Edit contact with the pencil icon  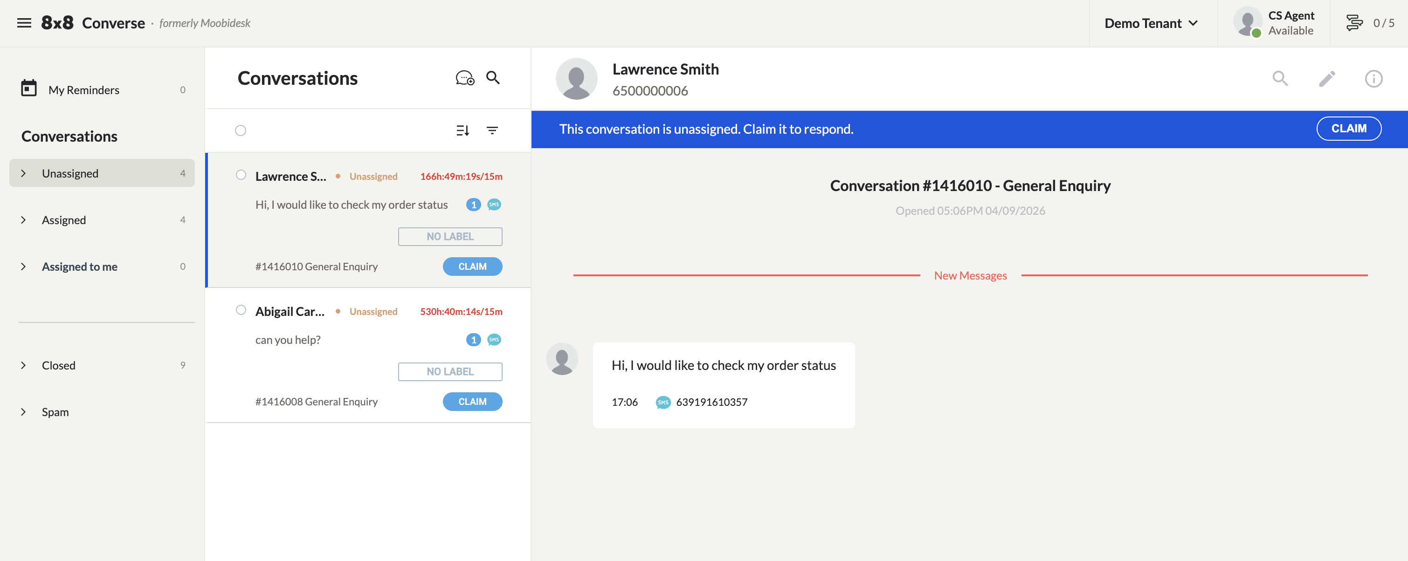pyautogui.click(x=1327, y=78)
